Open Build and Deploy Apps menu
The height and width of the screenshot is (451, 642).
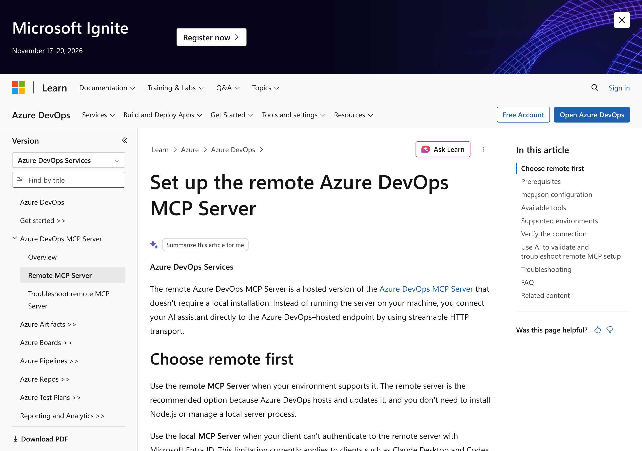[x=163, y=115]
